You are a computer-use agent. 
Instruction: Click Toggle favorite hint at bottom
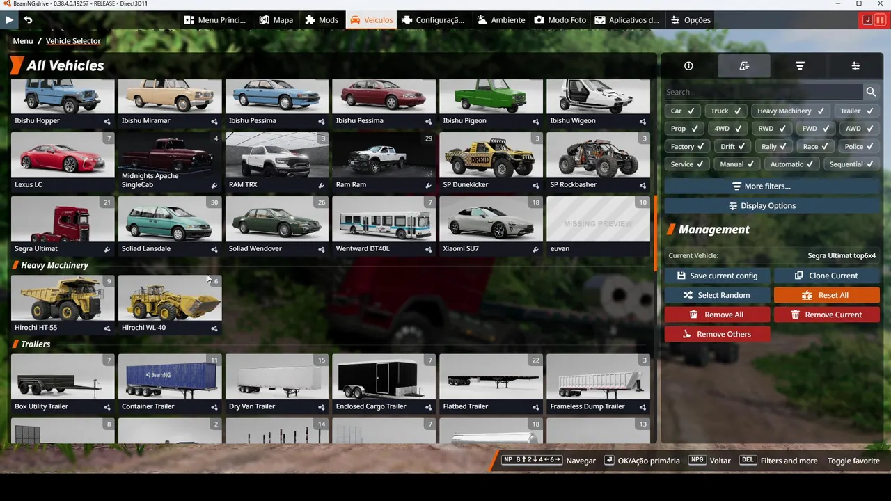(x=853, y=461)
